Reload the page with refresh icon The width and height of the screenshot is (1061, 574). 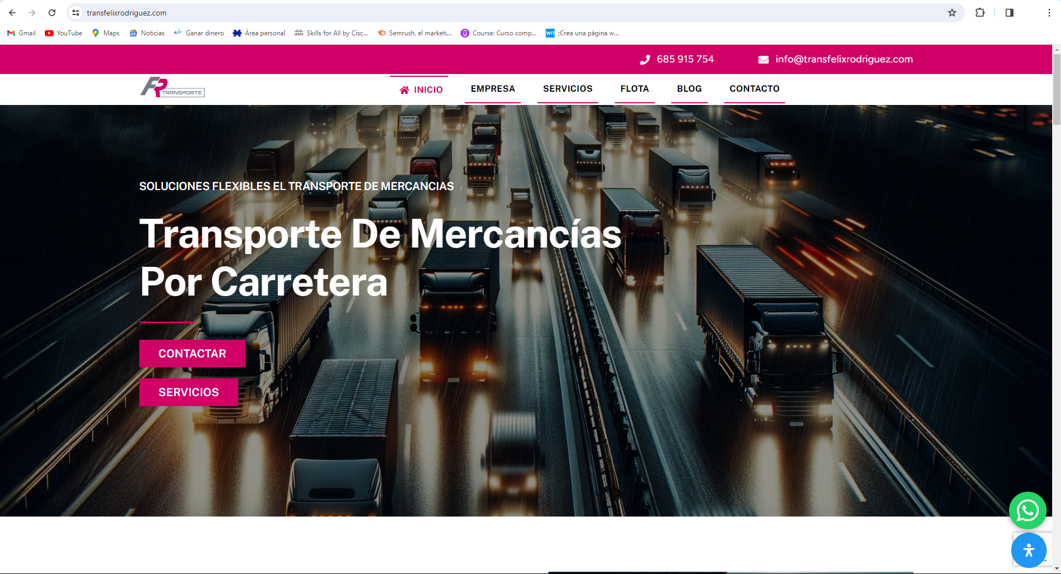tap(52, 13)
